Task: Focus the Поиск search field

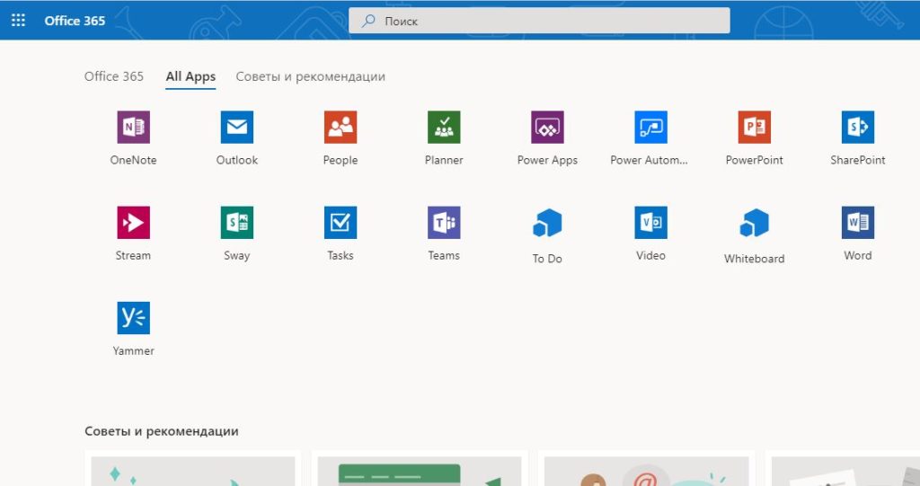Action: pyautogui.click(x=539, y=21)
